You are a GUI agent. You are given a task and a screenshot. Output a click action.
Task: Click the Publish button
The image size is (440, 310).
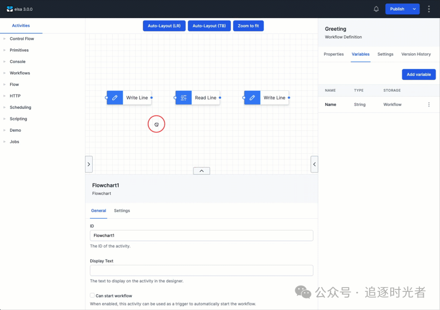click(x=397, y=9)
